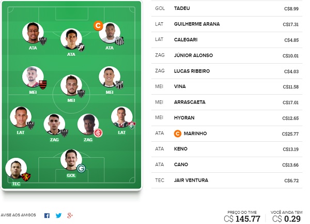Click the orange captain badge on the pitch

click(98, 26)
